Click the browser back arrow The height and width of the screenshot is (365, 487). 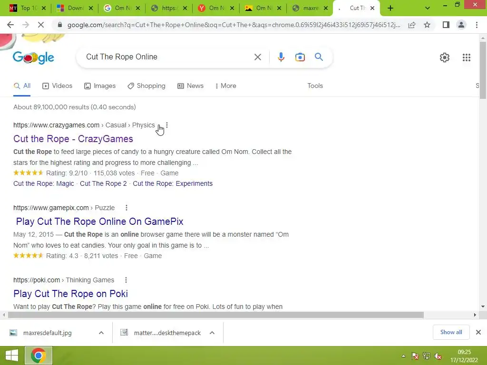pyautogui.click(x=10, y=25)
